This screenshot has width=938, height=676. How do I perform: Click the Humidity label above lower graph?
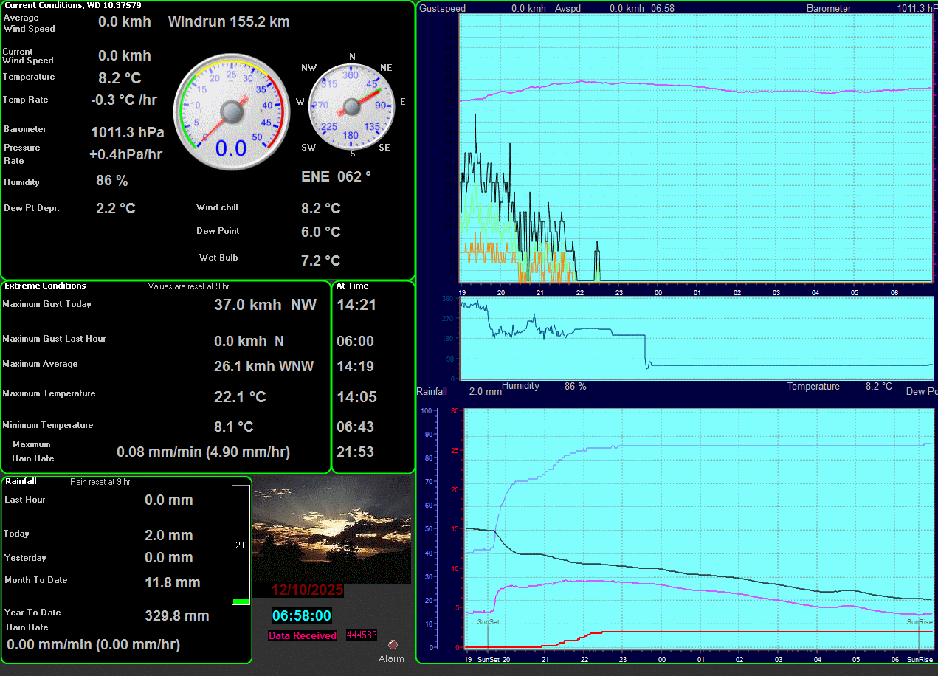[x=520, y=386]
